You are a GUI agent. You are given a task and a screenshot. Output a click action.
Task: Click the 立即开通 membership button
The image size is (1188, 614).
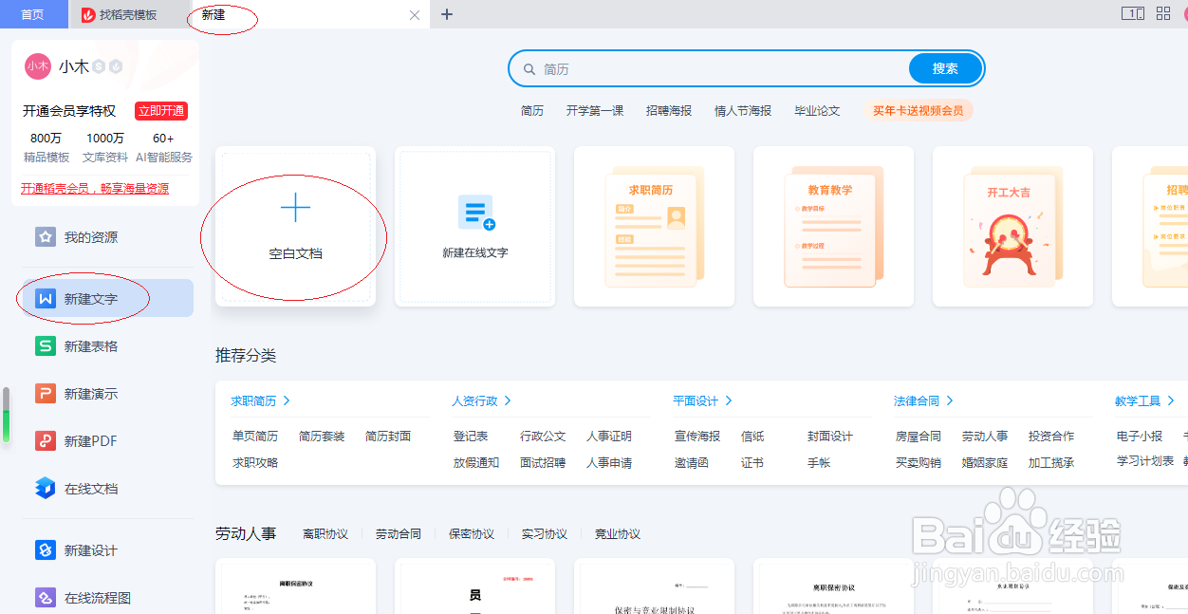(x=159, y=111)
